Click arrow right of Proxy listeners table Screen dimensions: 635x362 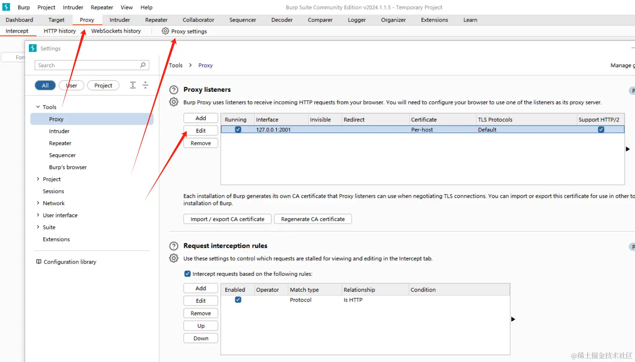coord(628,149)
